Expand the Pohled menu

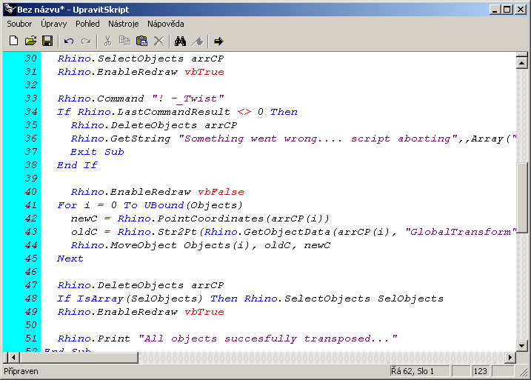pyautogui.click(x=87, y=24)
